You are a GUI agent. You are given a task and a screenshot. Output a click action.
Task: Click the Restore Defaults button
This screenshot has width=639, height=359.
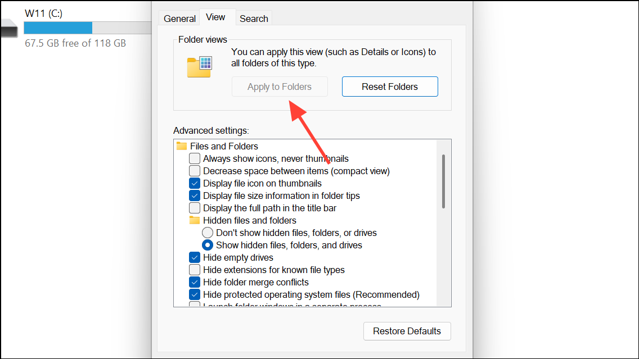[x=407, y=331]
